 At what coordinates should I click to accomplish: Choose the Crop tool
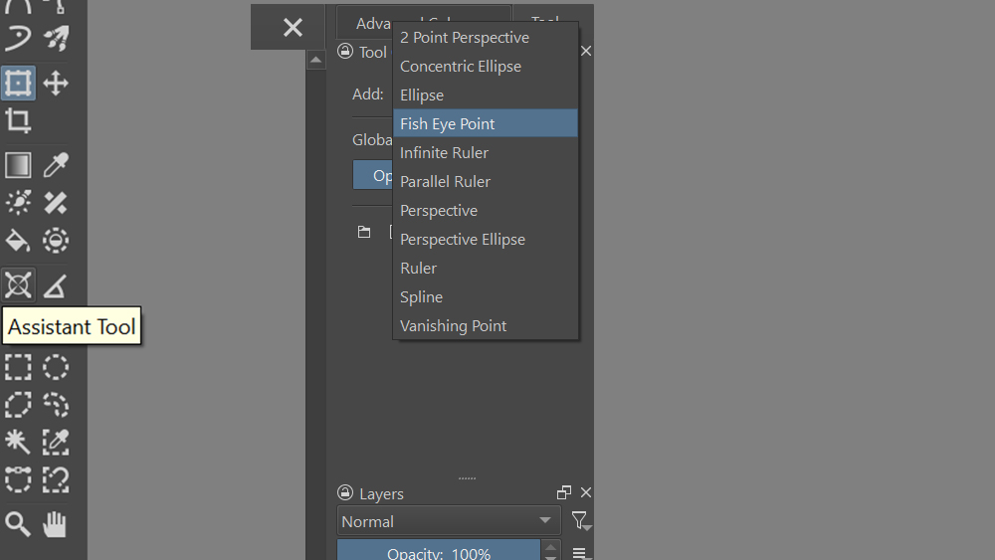18,120
